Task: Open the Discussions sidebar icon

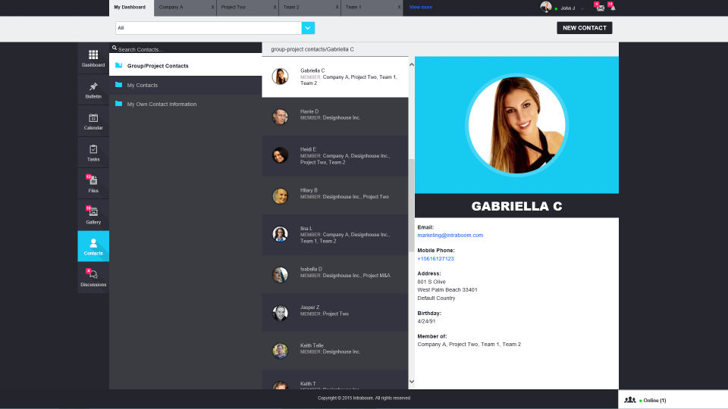Action: [93, 277]
